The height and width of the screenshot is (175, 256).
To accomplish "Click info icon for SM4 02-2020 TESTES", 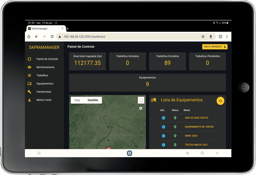I will 163,118.
